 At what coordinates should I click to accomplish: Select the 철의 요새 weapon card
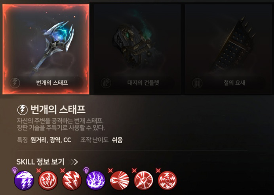pos(228,49)
